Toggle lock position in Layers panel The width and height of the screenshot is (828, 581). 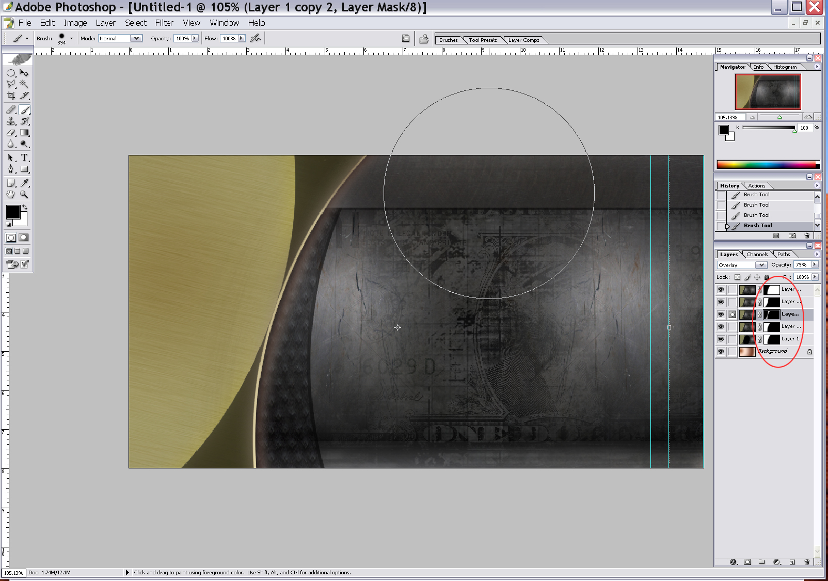(757, 277)
